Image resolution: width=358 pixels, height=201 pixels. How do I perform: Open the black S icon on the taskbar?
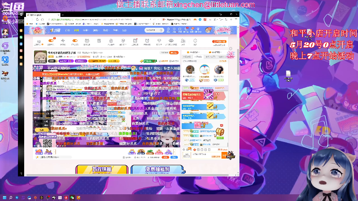point(41,197)
